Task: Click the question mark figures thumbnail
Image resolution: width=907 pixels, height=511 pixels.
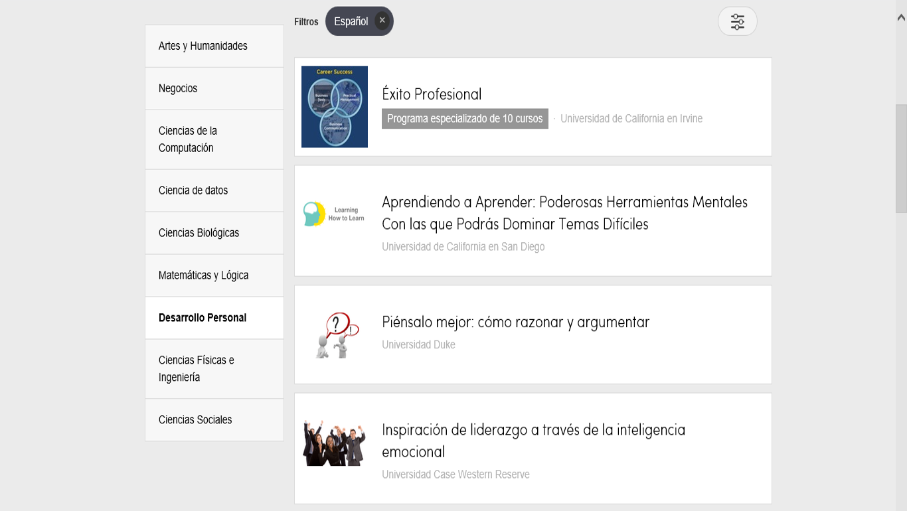Action: (x=337, y=335)
